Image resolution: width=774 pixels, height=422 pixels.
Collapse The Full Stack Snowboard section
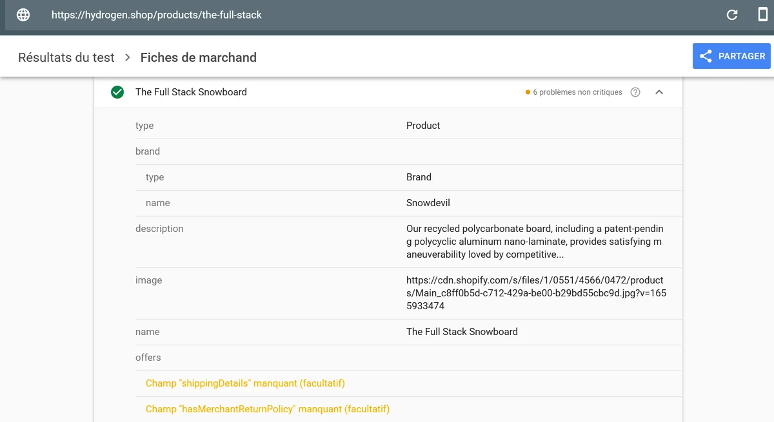click(659, 92)
